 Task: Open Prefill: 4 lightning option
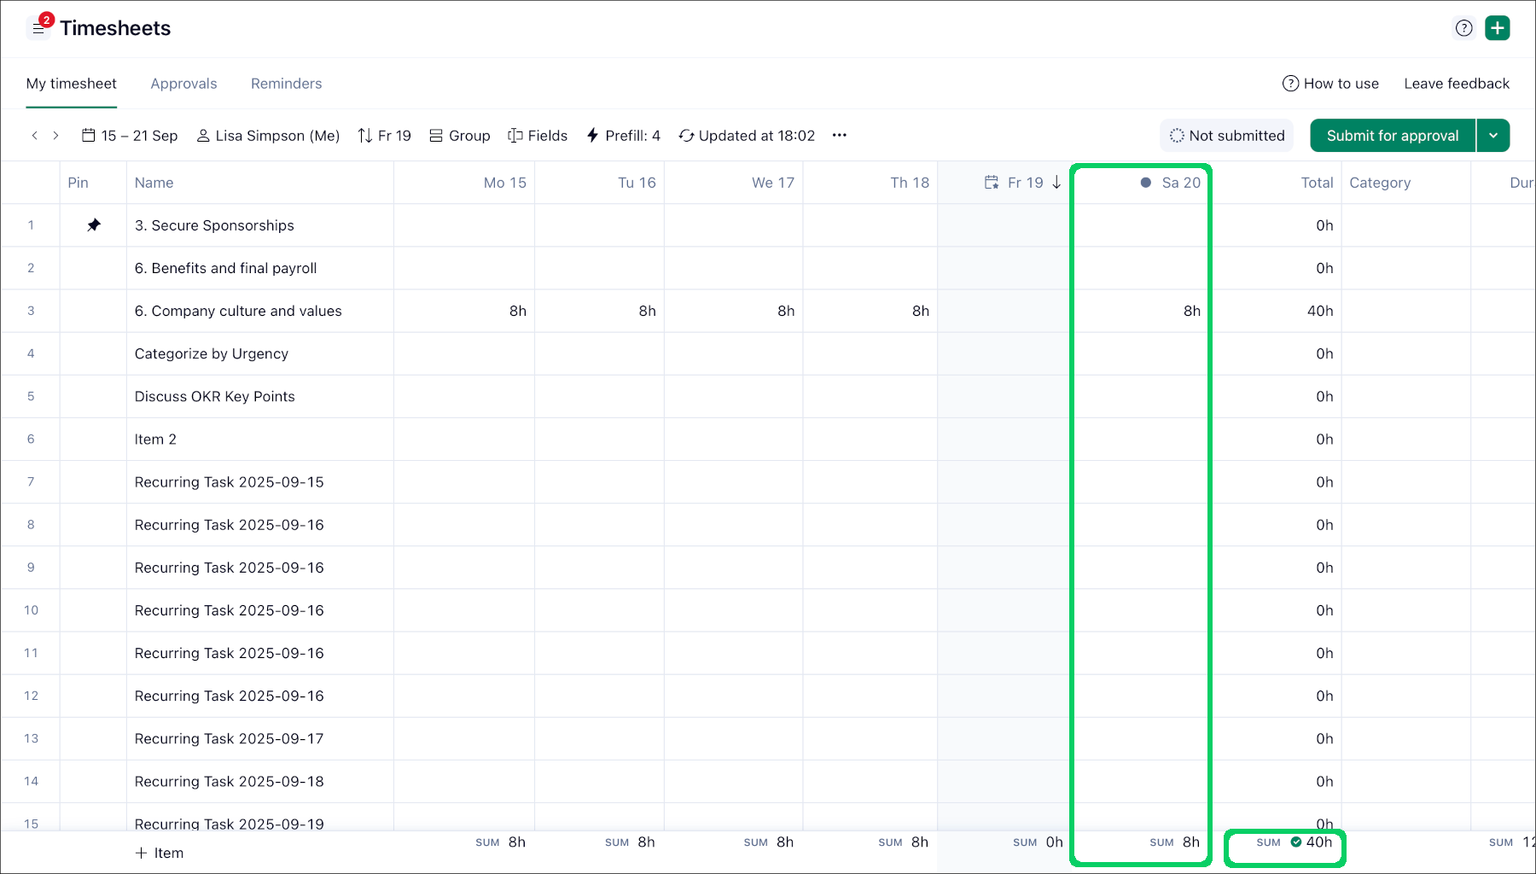[623, 136]
